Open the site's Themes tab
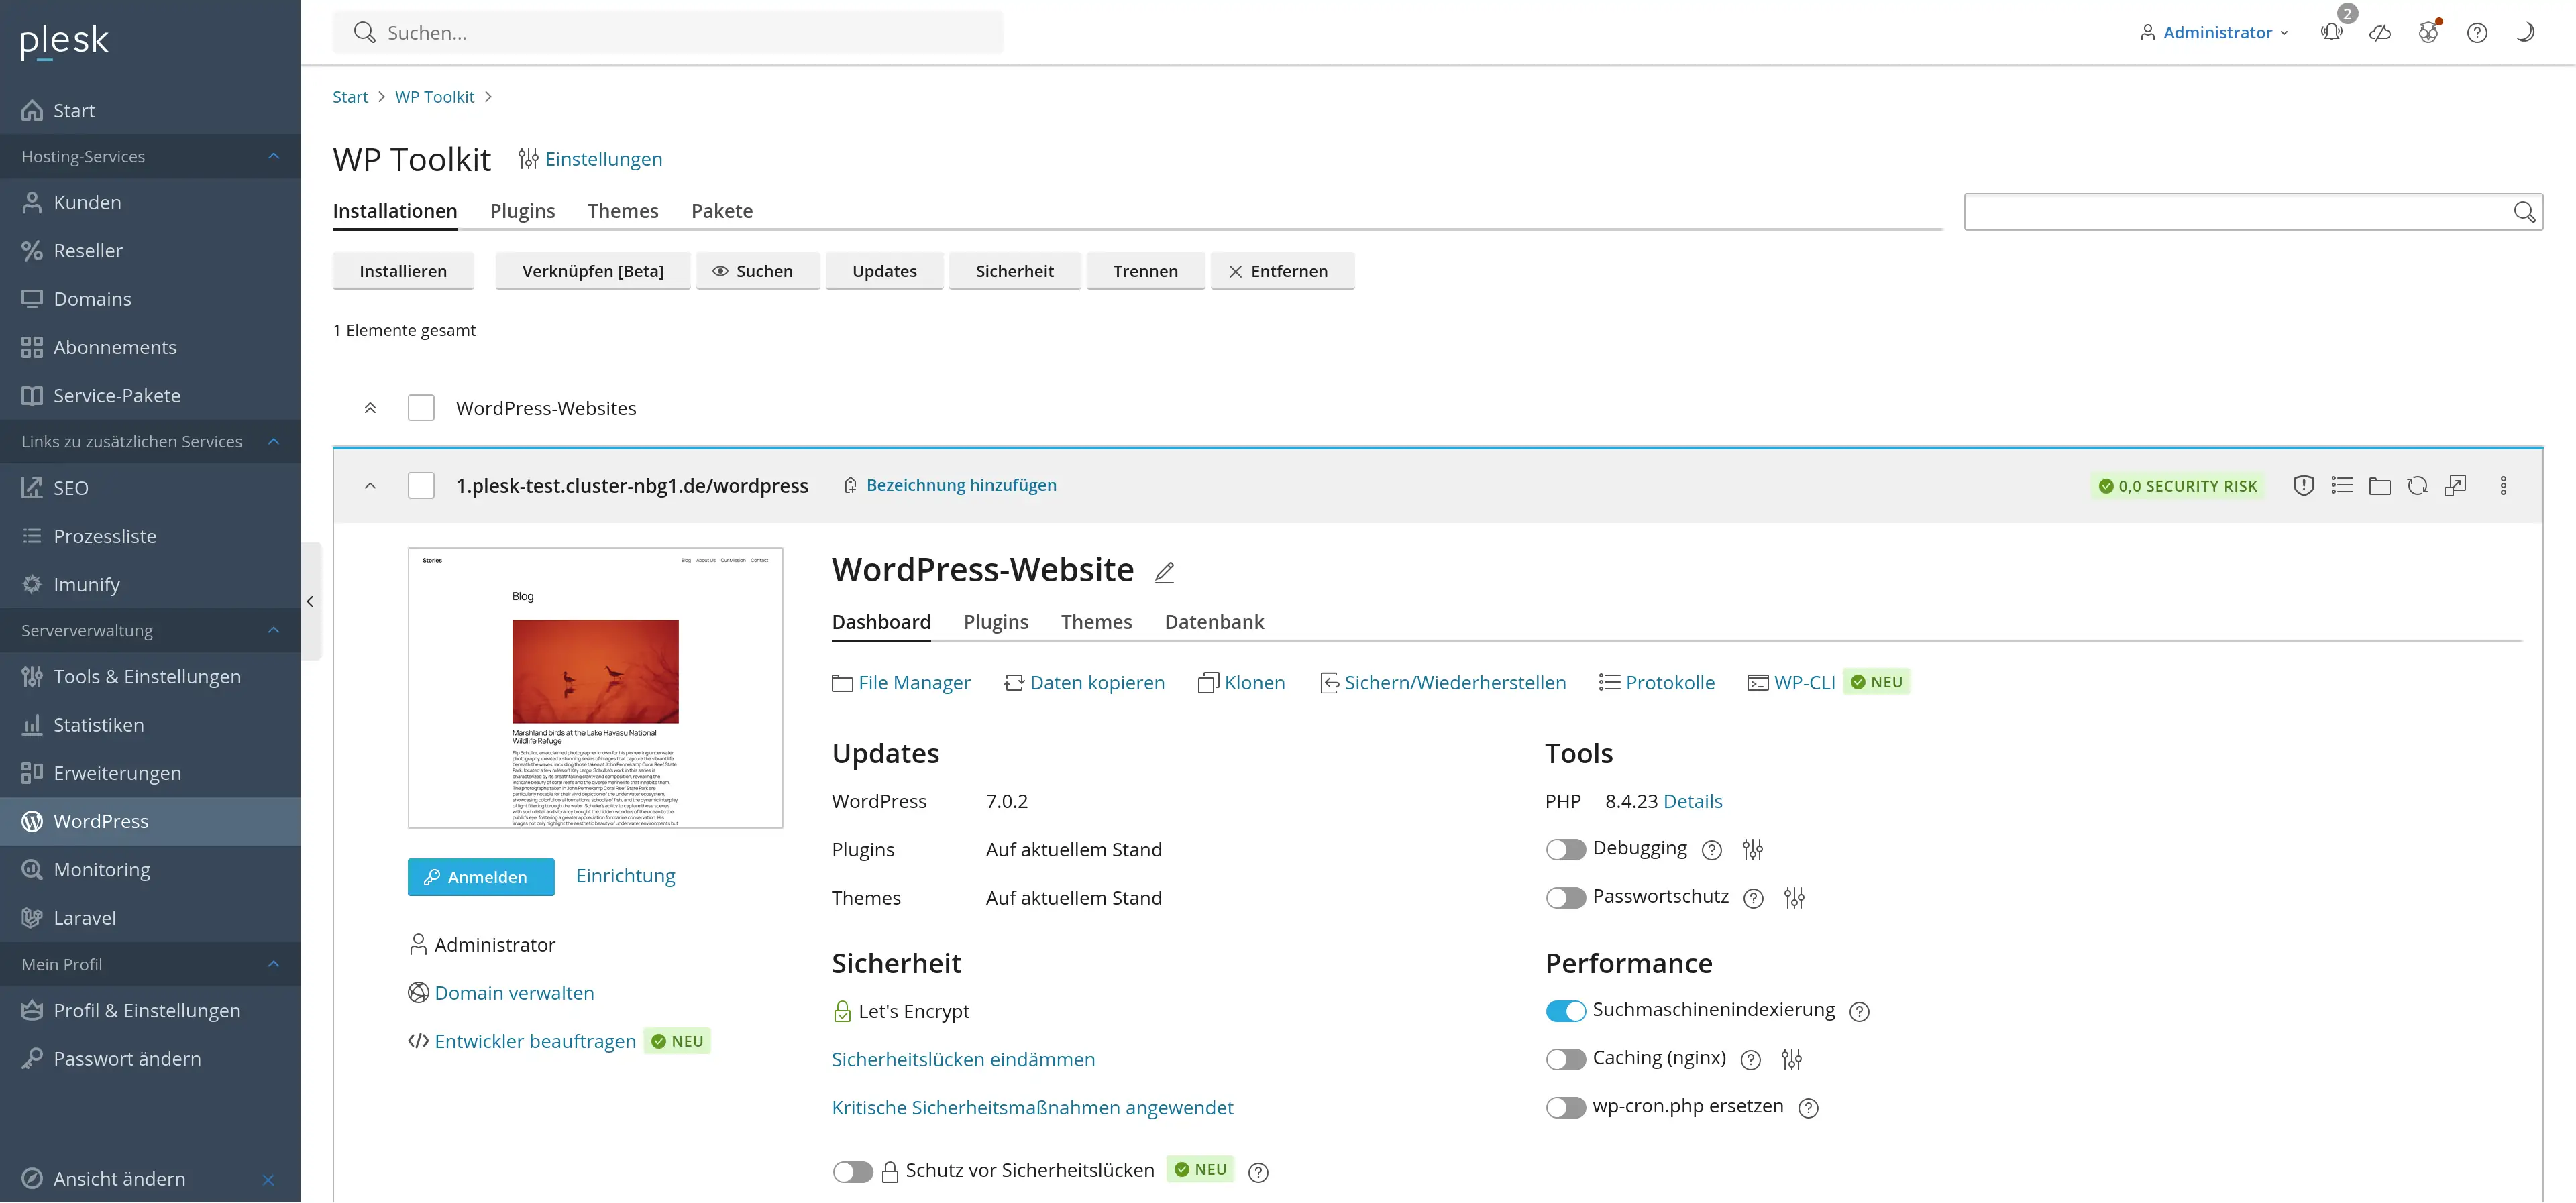Image resolution: width=2576 pixels, height=1203 pixels. (1096, 622)
